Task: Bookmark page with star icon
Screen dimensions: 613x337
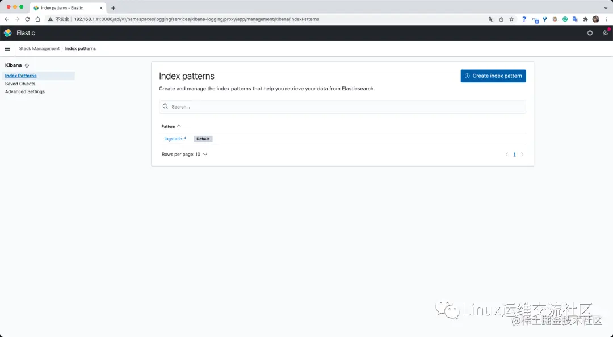Action: tap(511, 19)
